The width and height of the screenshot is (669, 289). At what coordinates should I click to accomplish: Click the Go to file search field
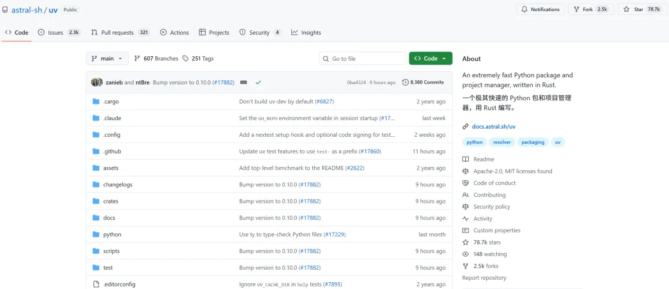pos(362,58)
